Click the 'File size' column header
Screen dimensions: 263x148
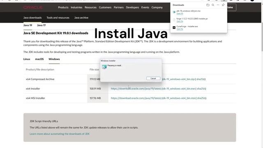pyautogui.click(x=94, y=69)
